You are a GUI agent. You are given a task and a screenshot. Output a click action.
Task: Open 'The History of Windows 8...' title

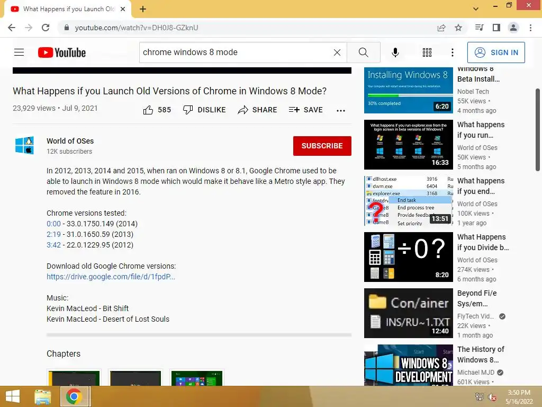pos(481,355)
